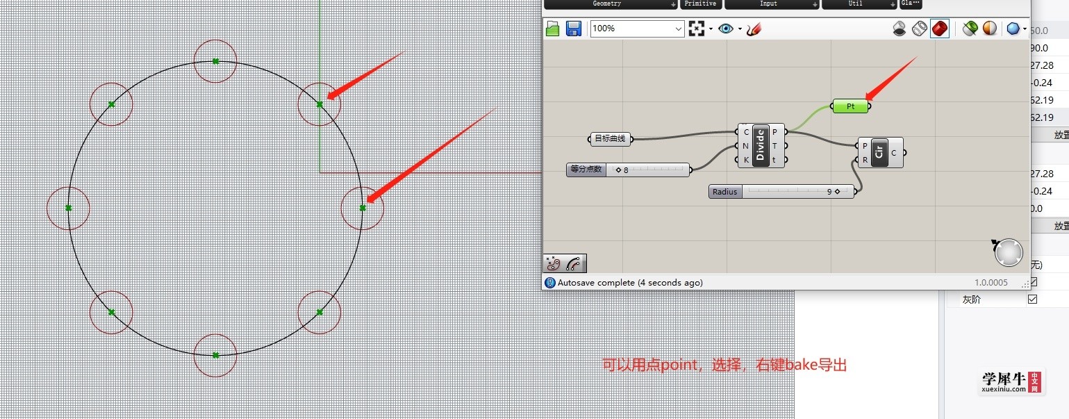Click the 灰阶 label in Rhino panel
The height and width of the screenshot is (419, 1069).
point(972,299)
